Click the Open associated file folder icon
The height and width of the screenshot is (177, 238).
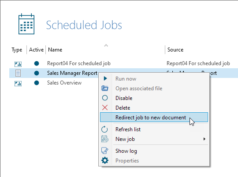[x=105, y=88]
